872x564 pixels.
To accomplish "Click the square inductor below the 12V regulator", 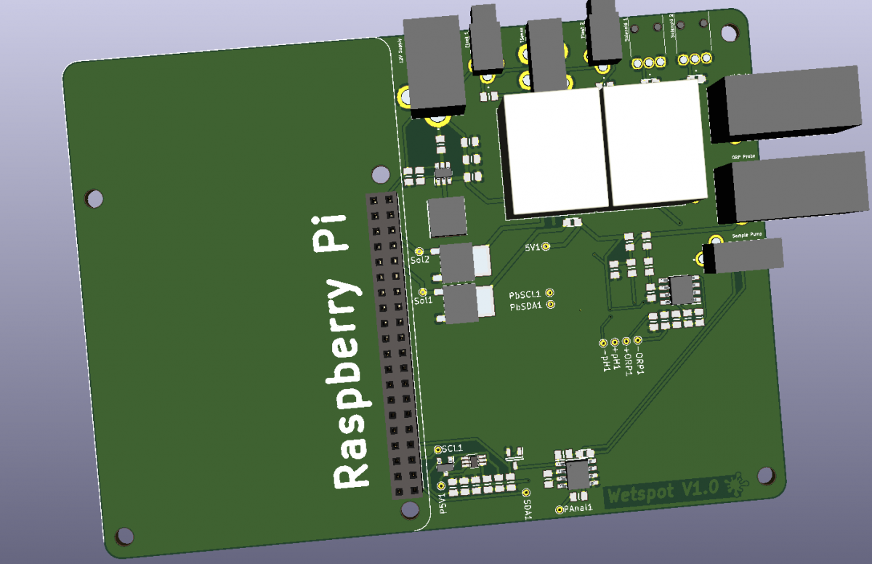I will point(446,217).
